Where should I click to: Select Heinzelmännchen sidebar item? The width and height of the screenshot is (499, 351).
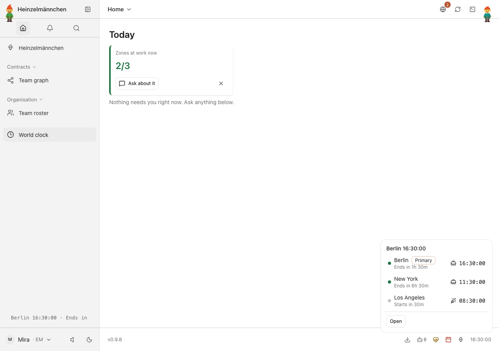click(x=50, y=48)
